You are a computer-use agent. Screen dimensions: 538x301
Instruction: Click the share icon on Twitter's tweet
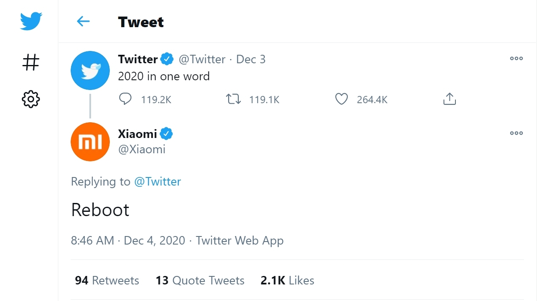pos(449,99)
